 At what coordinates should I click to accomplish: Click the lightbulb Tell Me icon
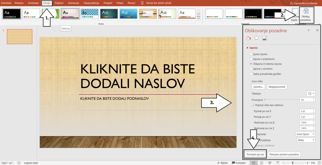tap(142, 3)
